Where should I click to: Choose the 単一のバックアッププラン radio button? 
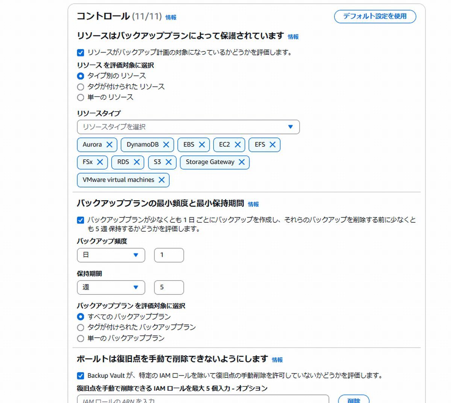[x=80, y=338]
